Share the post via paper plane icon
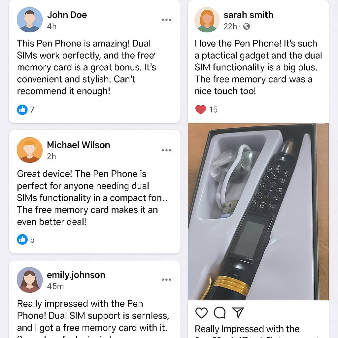Viewport: 338px width, 338px height. [x=238, y=313]
